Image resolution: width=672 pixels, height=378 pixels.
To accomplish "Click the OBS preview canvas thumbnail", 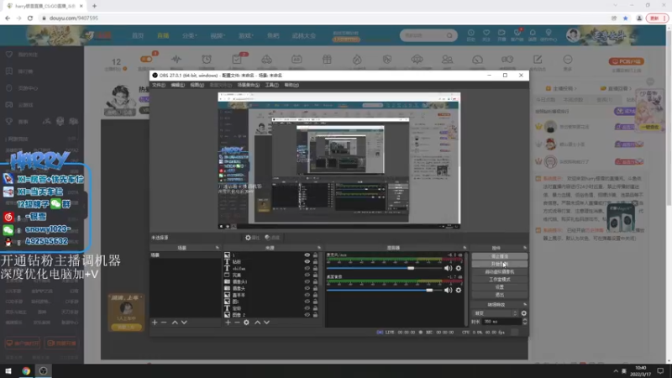I will point(339,160).
